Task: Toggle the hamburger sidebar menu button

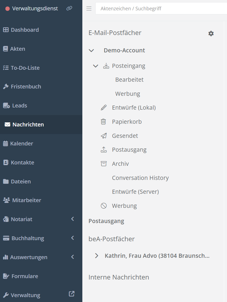Action: (x=89, y=9)
